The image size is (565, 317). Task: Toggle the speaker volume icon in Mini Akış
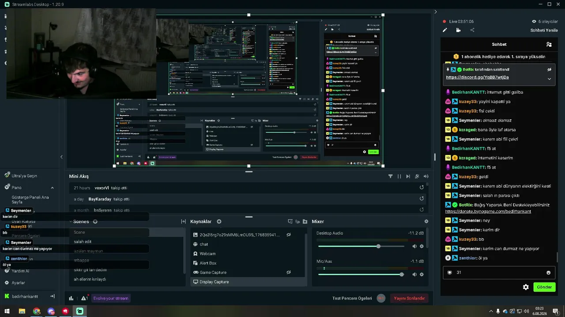point(426,177)
